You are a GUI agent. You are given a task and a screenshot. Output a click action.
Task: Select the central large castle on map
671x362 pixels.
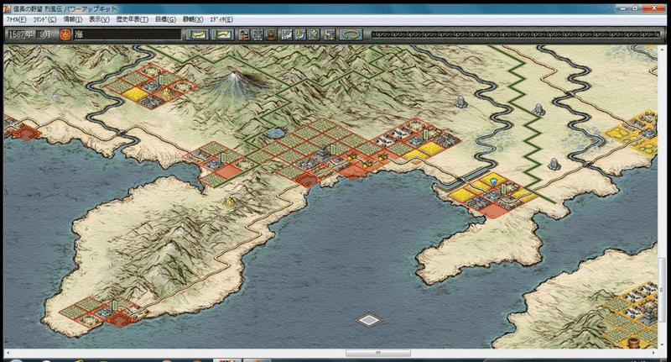pyautogui.click(x=324, y=155)
